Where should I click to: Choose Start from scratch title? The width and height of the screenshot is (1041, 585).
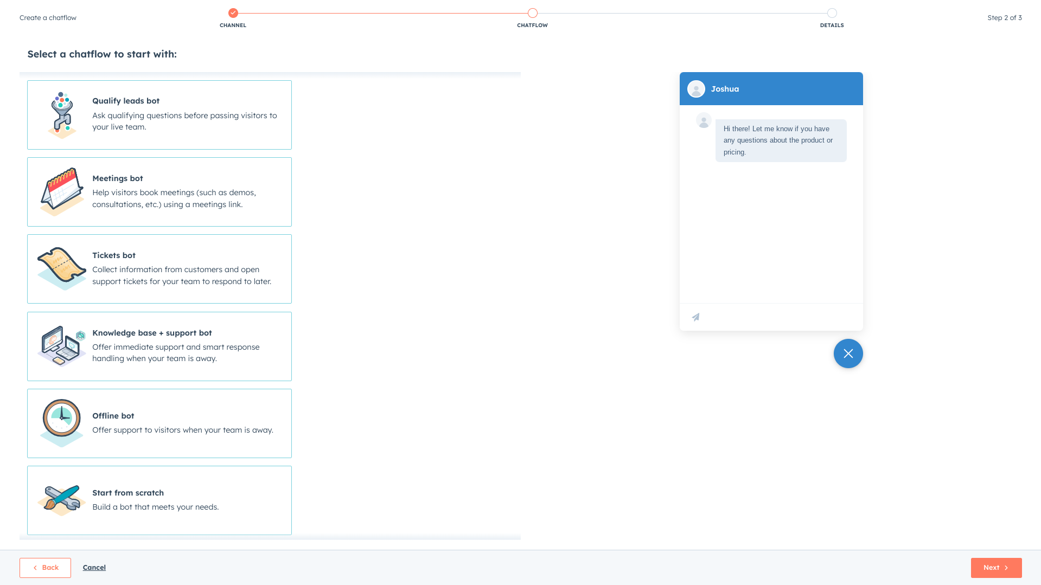pyautogui.click(x=128, y=493)
